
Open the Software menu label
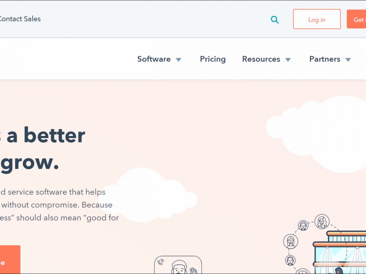click(x=154, y=59)
